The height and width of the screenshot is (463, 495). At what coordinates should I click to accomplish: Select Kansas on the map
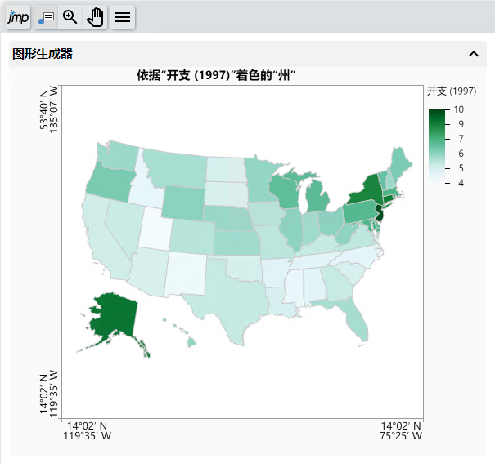click(x=236, y=243)
